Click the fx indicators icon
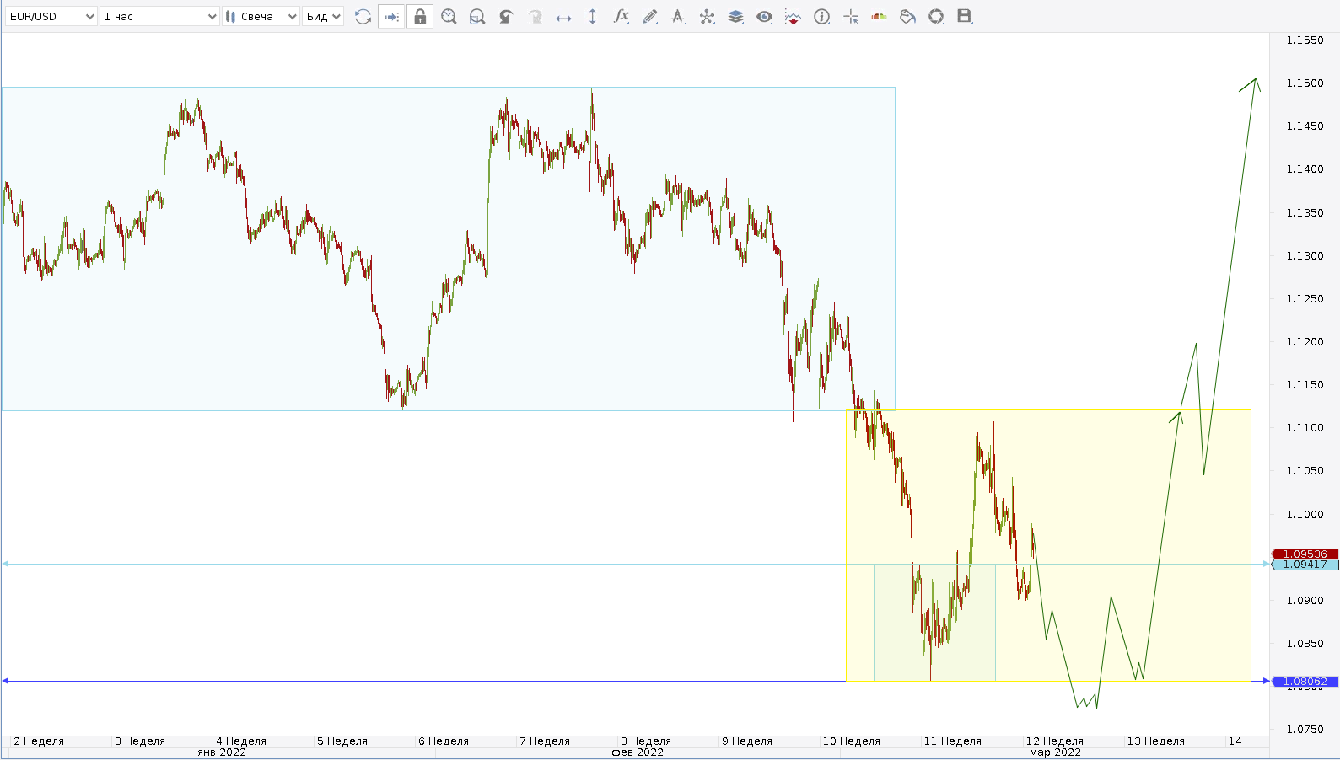This screenshot has width=1340, height=760. tap(622, 17)
